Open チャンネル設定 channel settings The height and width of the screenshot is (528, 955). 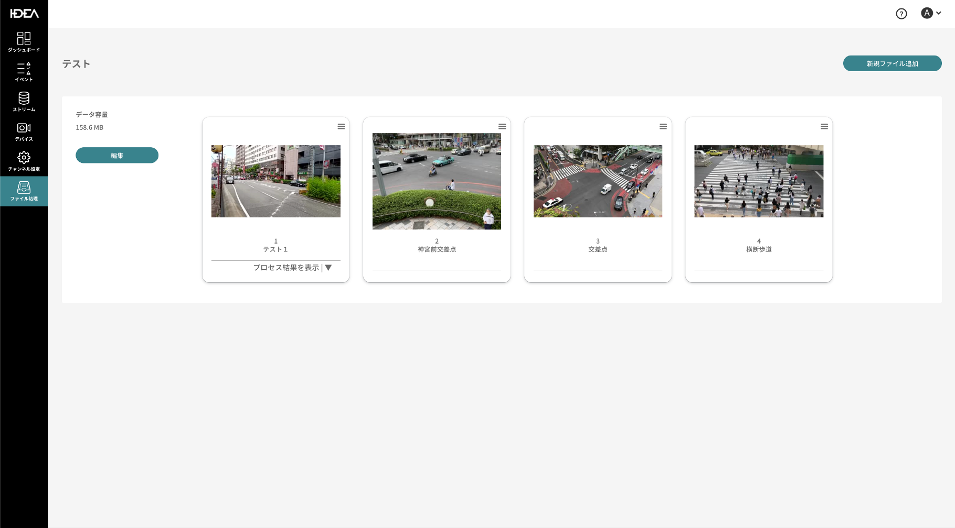[24, 161]
